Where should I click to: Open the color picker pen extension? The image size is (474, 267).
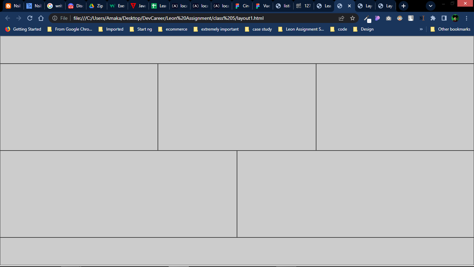pos(367,19)
